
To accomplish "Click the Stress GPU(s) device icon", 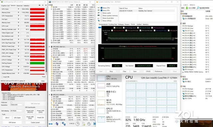I will click(x=99, y=21).
